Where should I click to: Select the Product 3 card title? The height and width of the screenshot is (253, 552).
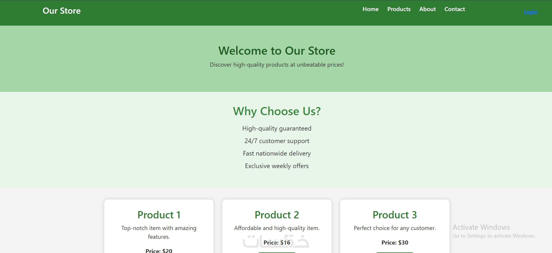point(395,215)
